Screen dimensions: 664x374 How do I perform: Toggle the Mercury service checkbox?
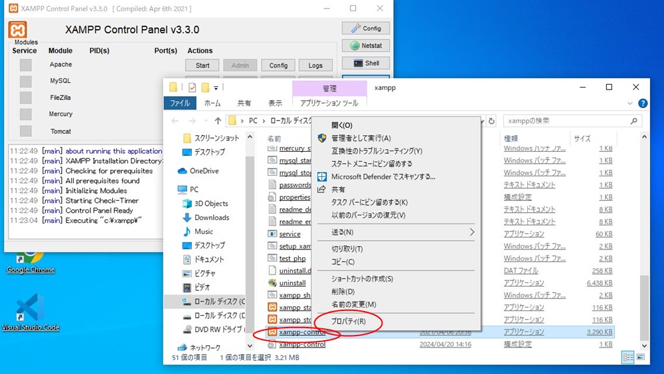(x=26, y=114)
